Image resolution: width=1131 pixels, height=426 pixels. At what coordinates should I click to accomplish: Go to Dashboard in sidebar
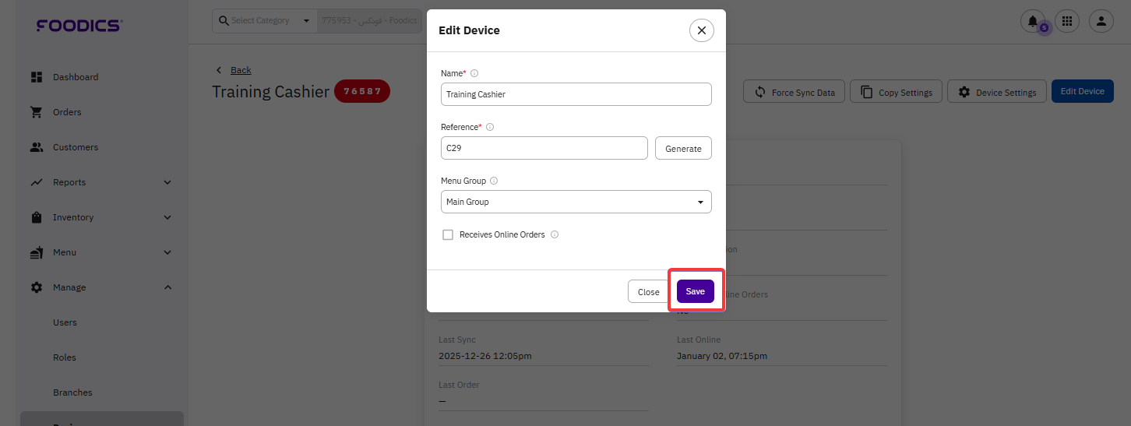(75, 77)
